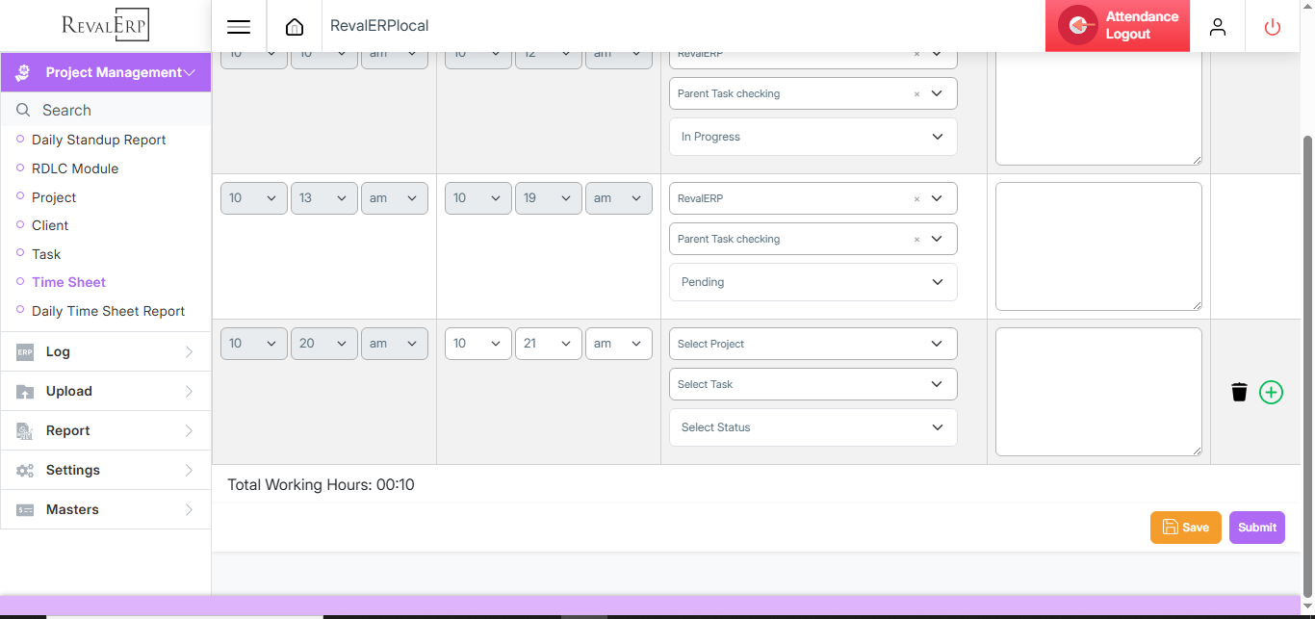Open Daily Time Sheet Report
1315x619 pixels.
[x=108, y=311]
